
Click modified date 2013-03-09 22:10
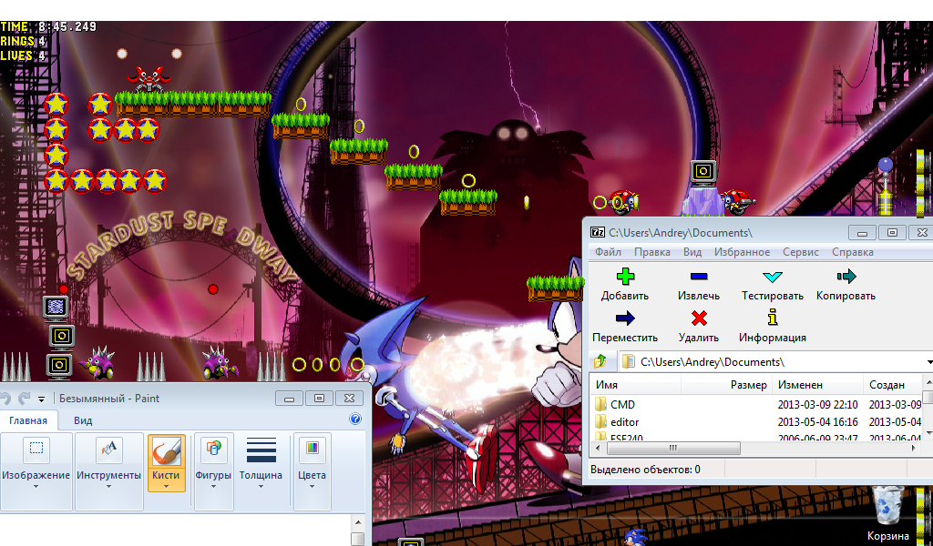[x=817, y=404]
